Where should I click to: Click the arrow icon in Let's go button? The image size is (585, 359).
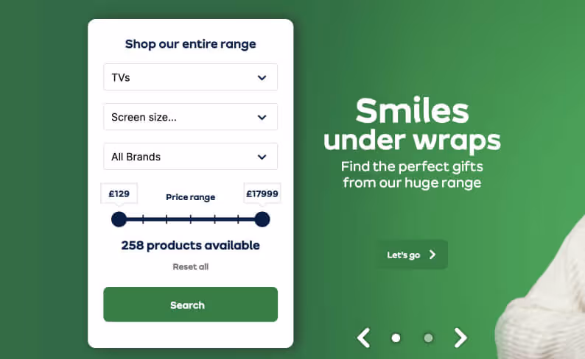pos(432,255)
